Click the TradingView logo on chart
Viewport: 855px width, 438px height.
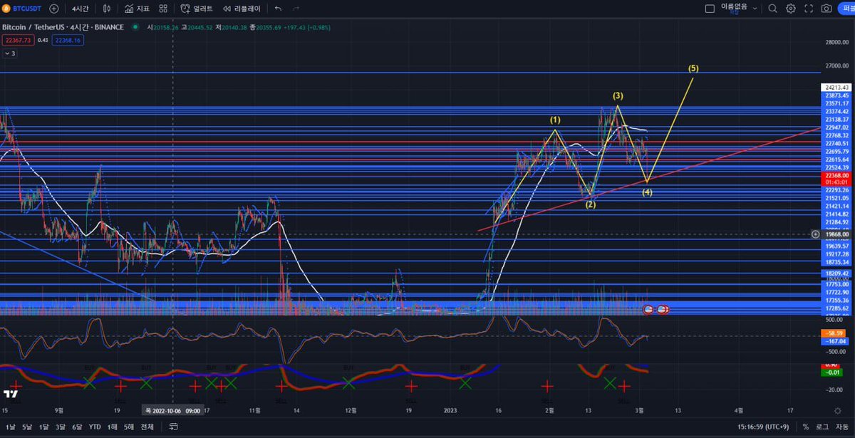(x=10, y=394)
